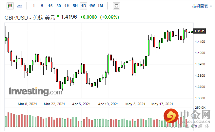
Task: Click the green up-arrow price indicator
Action: (58, 16)
